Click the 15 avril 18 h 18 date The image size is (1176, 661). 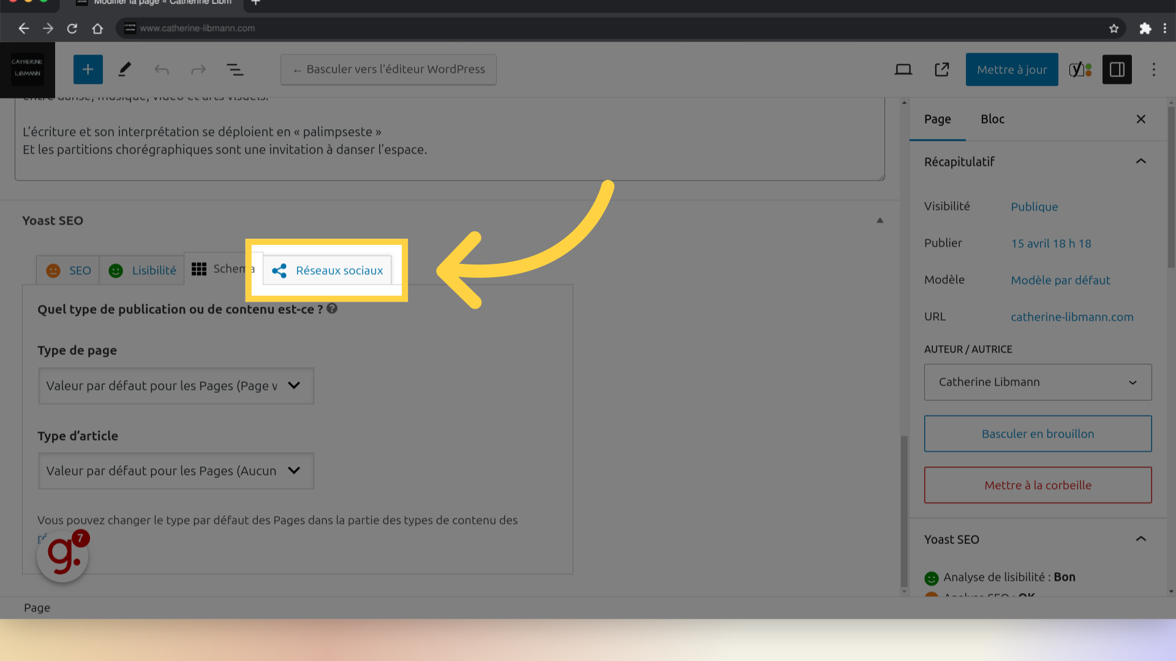click(1051, 244)
